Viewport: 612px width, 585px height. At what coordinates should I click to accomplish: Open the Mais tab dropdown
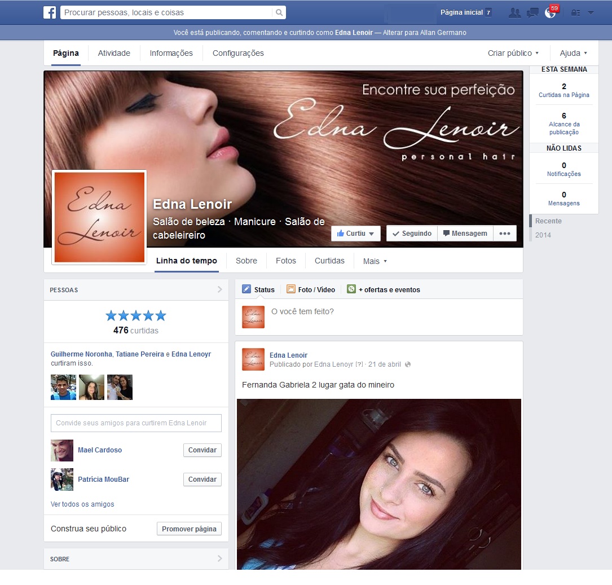[375, 261]
